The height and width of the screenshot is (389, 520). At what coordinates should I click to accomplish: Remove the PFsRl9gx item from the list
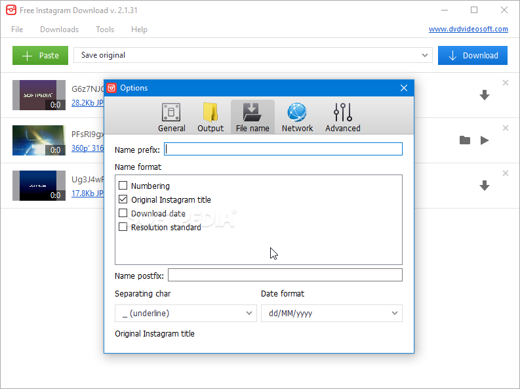[506, 128]
